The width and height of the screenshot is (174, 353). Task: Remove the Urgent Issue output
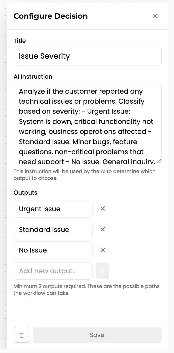click(x=103, y=209)
